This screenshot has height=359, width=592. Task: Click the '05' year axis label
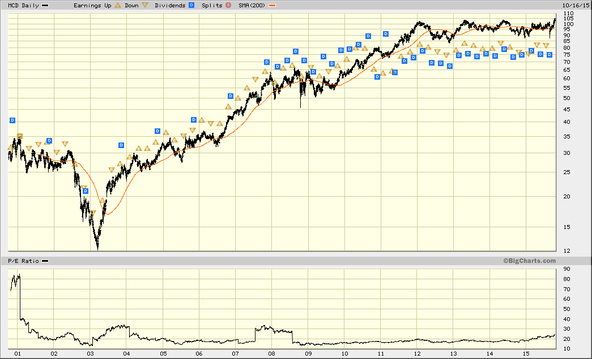tap(163, 353)
